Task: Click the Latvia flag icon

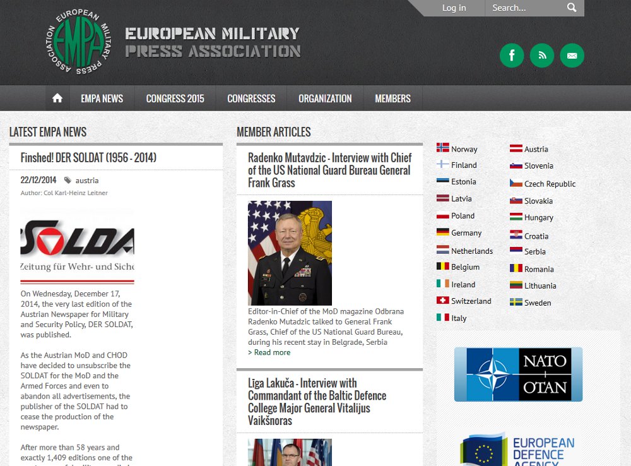Action: (443, 198)
